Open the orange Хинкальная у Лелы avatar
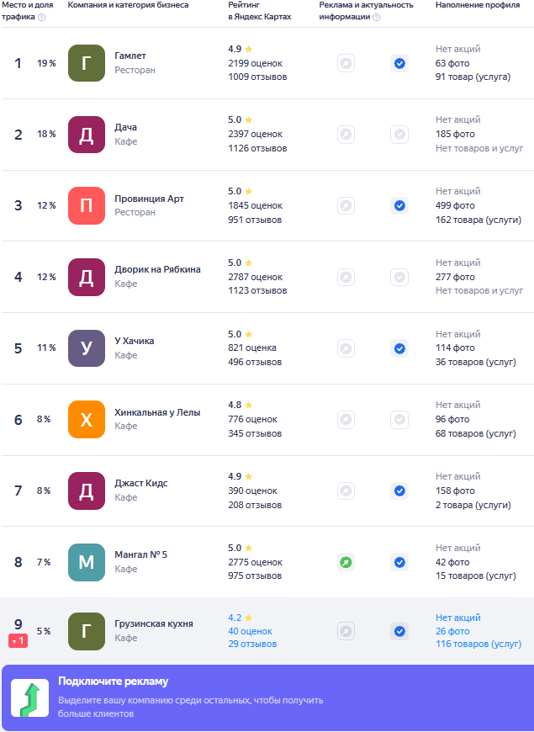The image size is (534, 732). (x=87, y=419)
